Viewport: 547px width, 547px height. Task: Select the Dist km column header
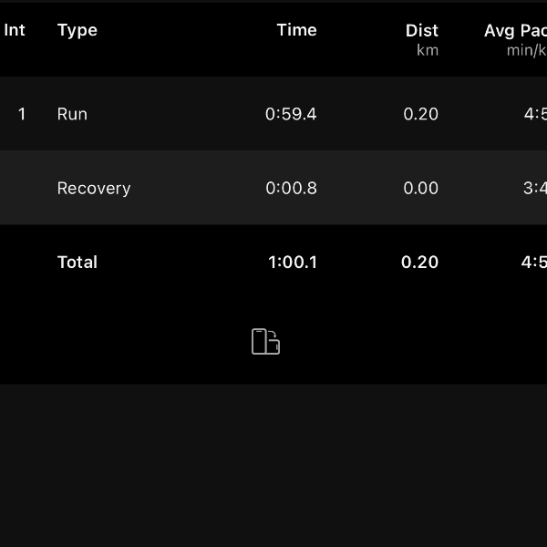pos(422,39)
